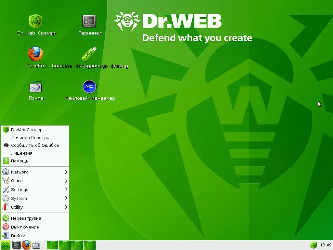Open Файловый Менеджер MC icon
The image size is (333, 250).
(89, 87)
